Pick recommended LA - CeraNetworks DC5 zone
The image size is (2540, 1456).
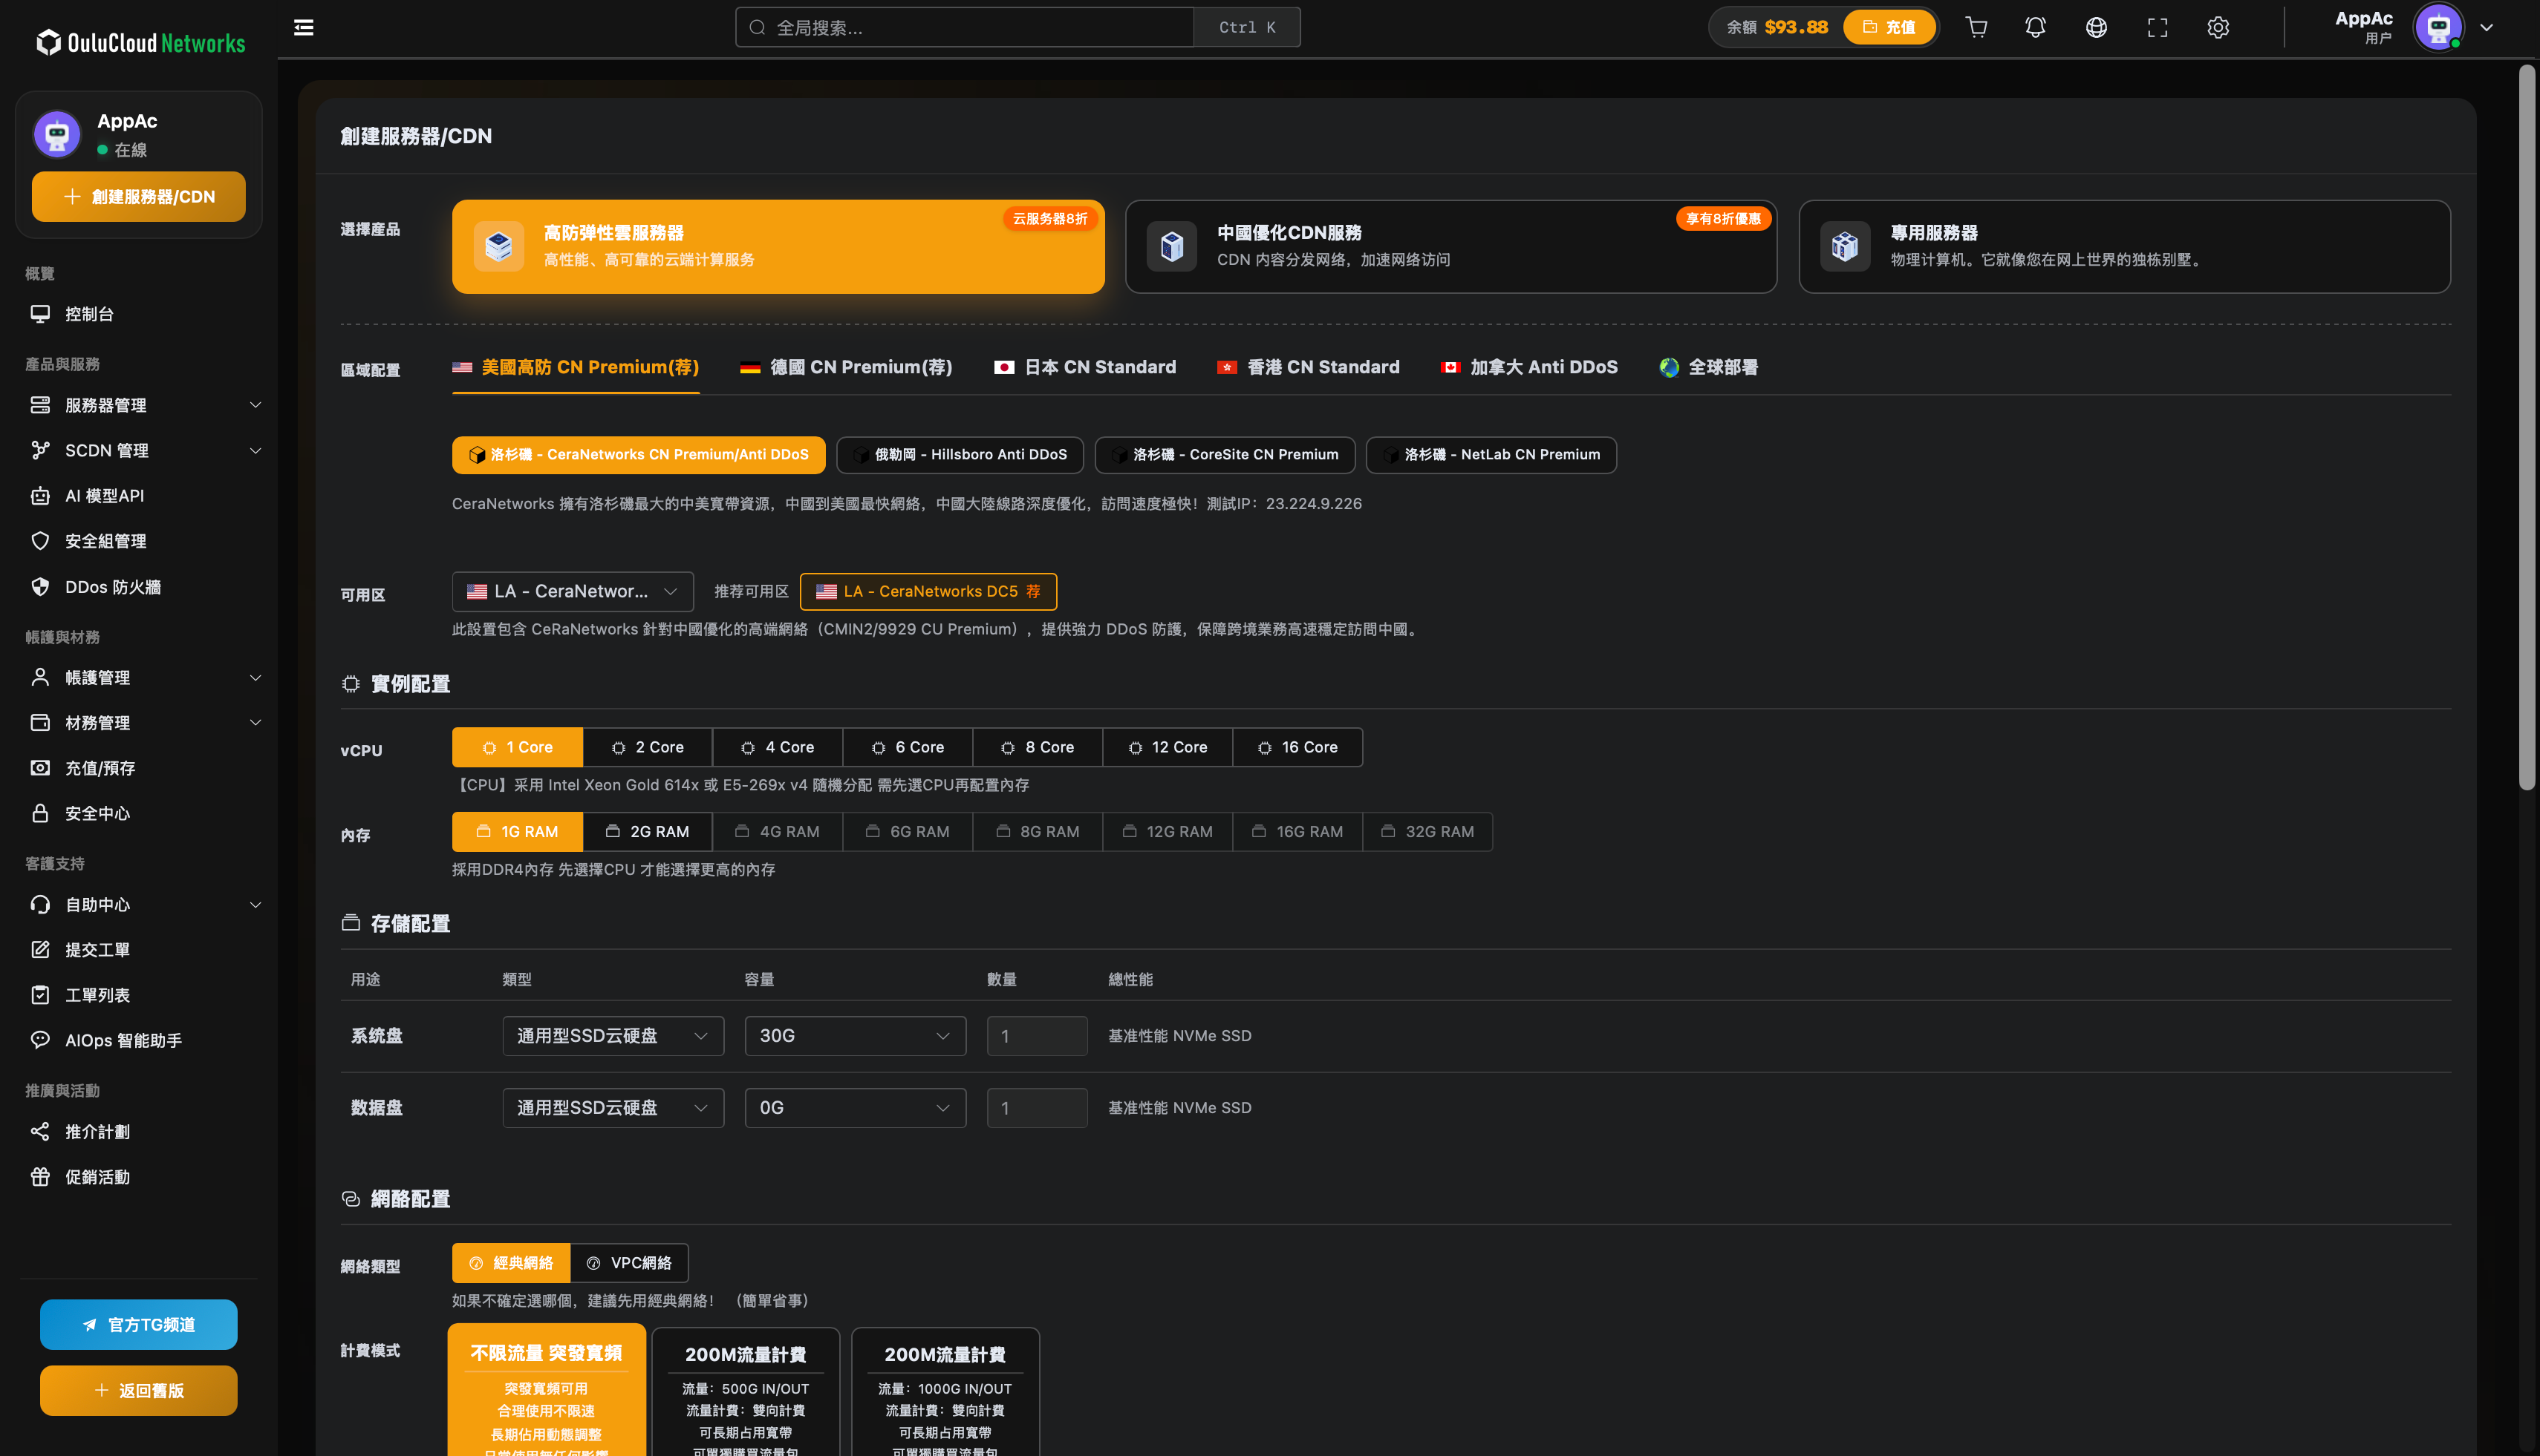[928, 591]
